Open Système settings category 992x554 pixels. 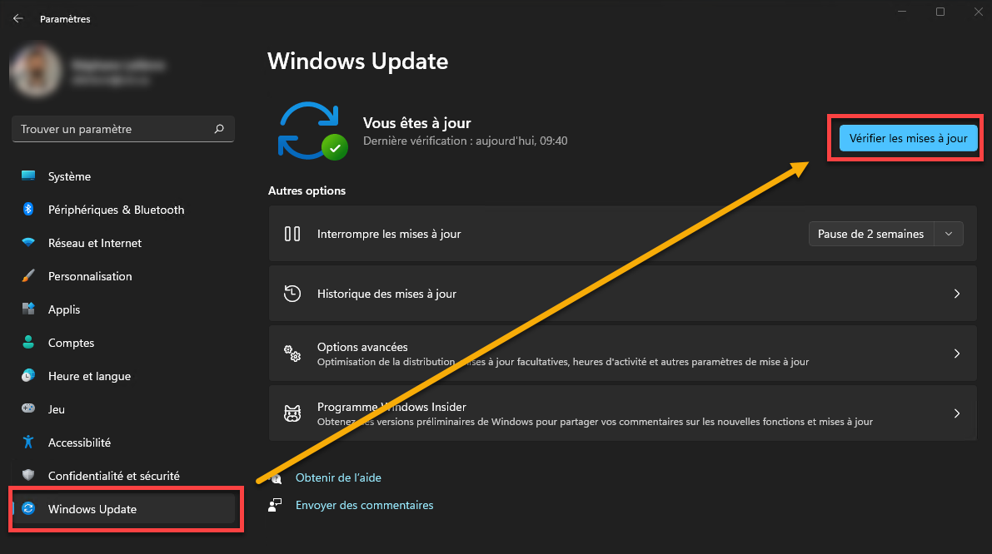coord(123,176)
